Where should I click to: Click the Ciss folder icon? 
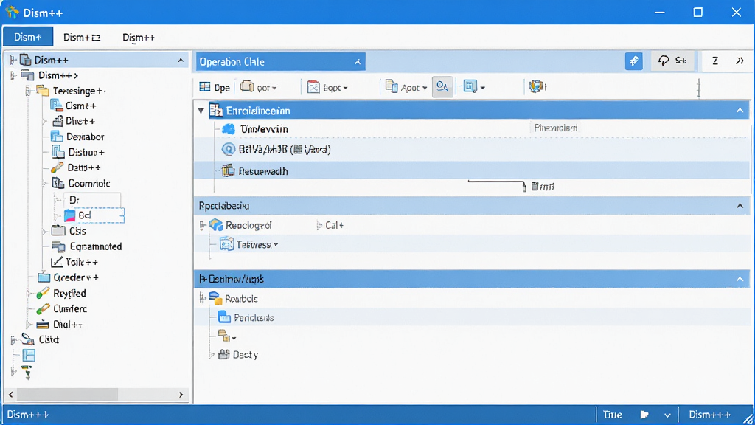click(x=58, y=230)
